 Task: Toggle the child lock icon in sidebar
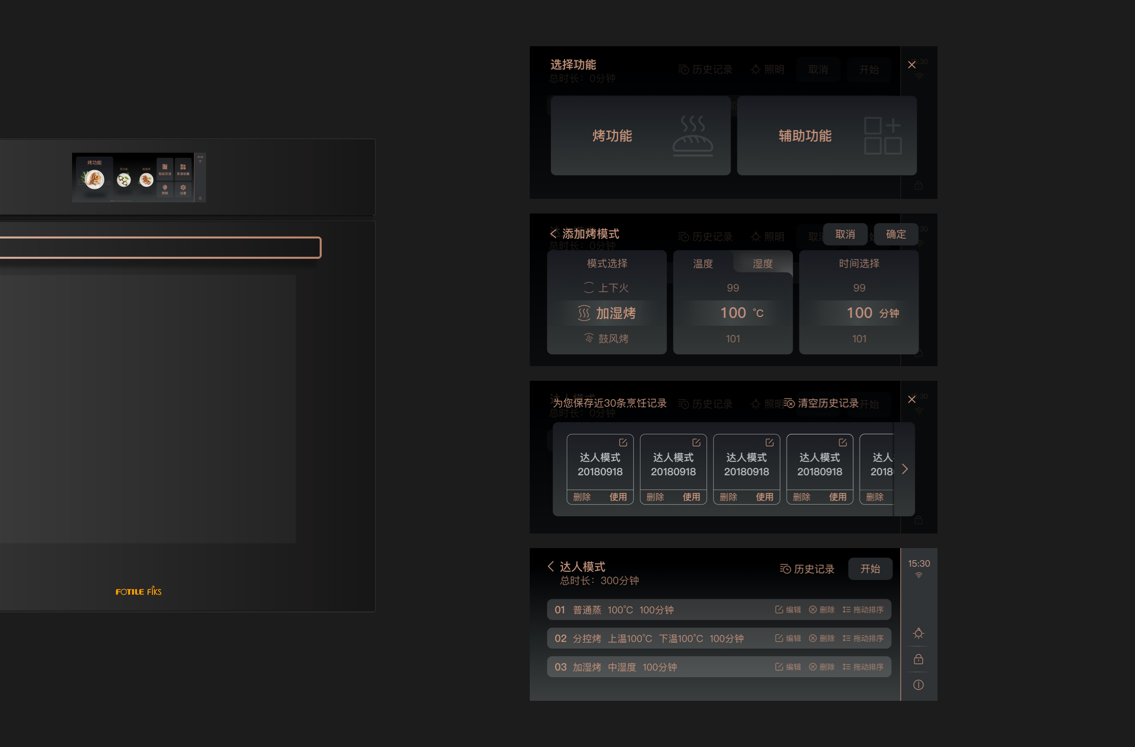tap(918, 658)
